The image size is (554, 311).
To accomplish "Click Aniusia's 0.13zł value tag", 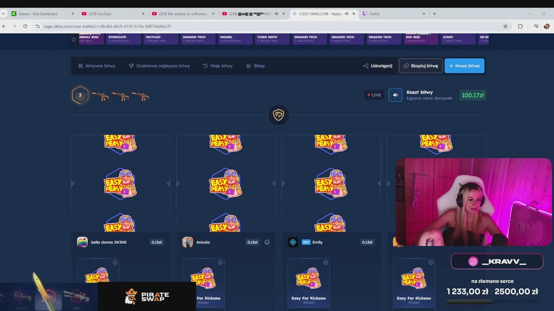I will (x=252, y=242).
